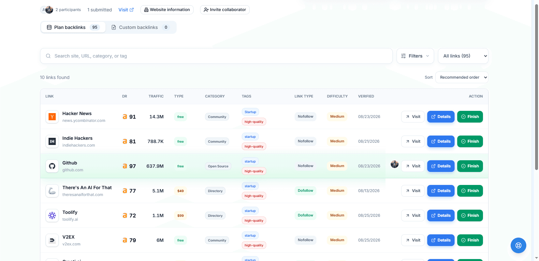Viewport: 539px width, 261px height.
Task: Click the VERIFIED column header
Action: (x=366, y=96)
